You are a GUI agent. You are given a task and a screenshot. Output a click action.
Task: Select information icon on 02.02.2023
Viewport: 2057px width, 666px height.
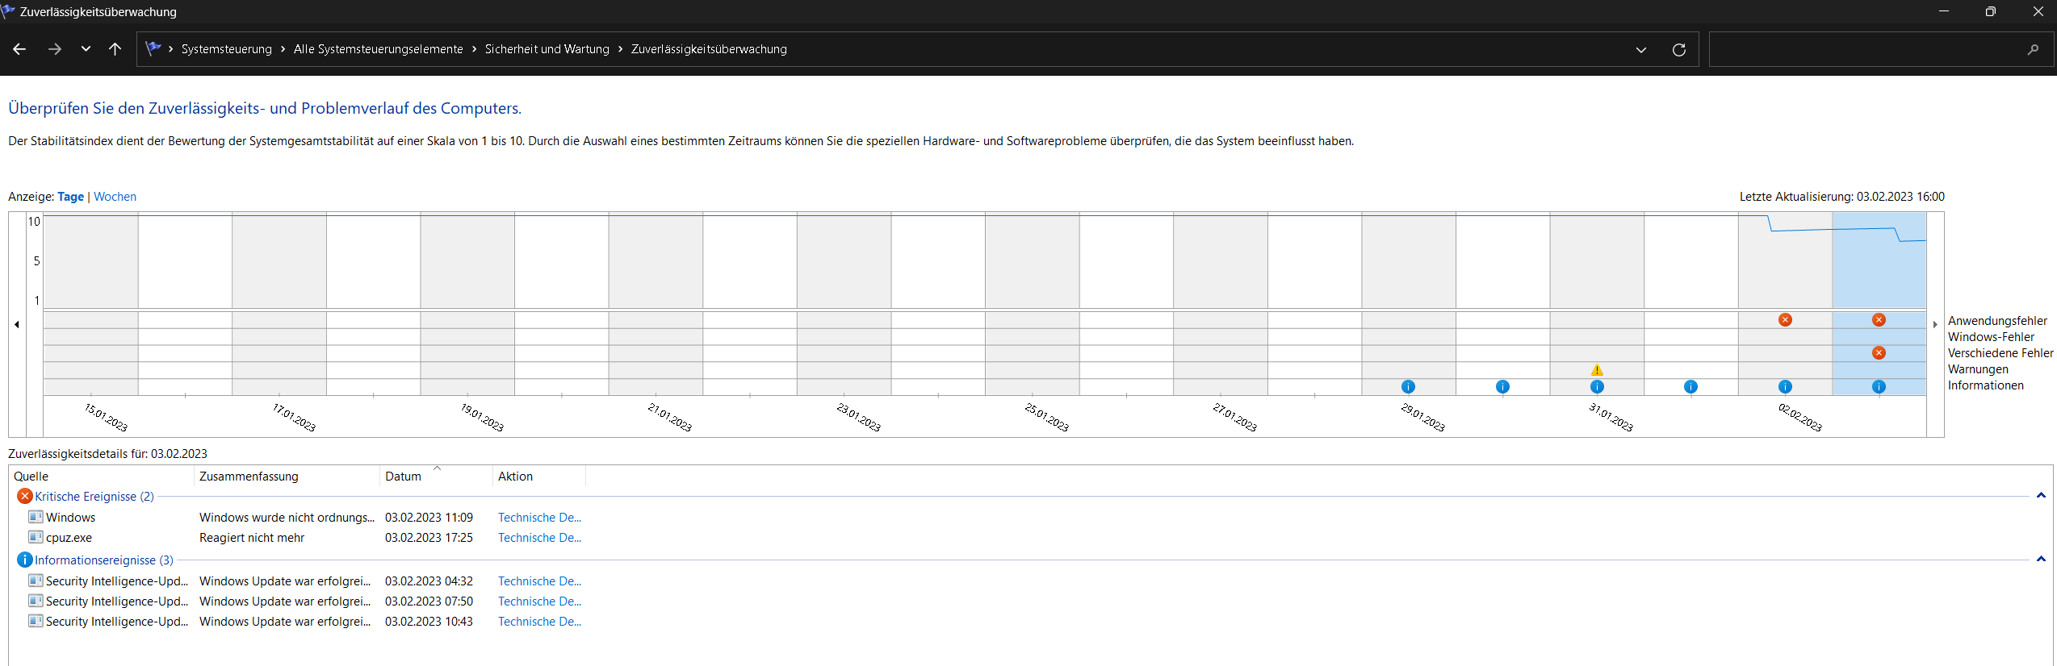coord(1785,387)
